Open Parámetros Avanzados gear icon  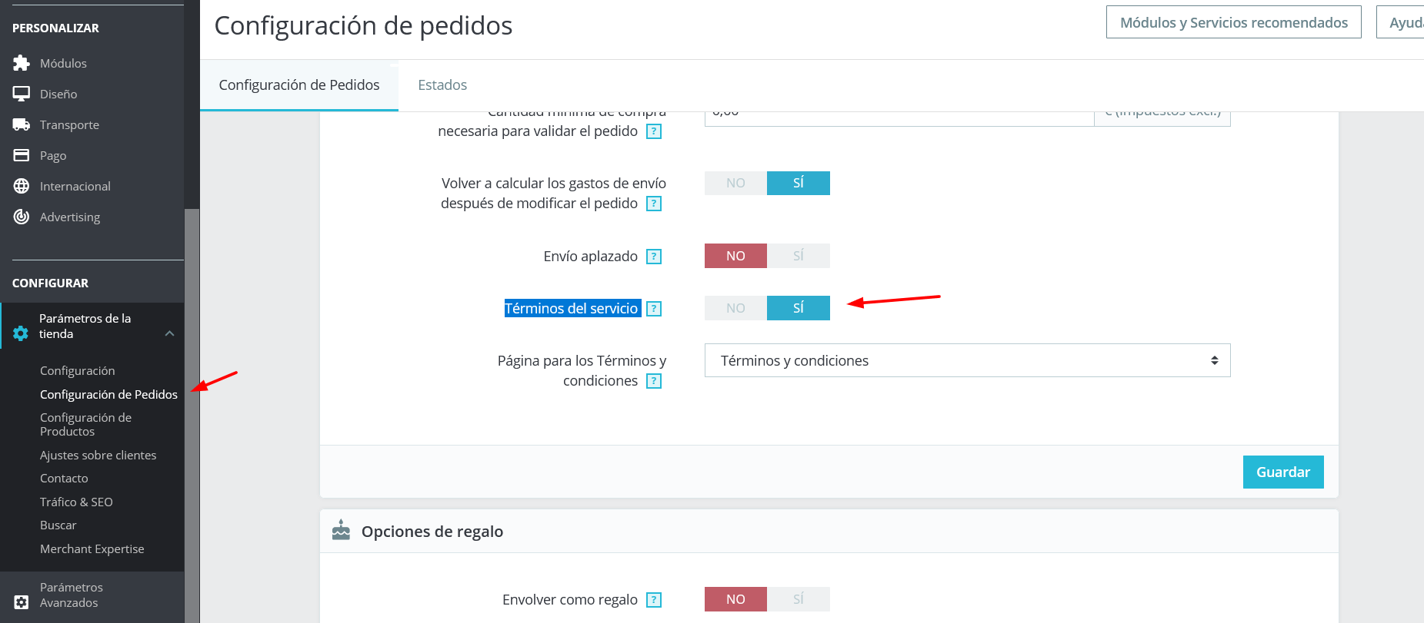pyautogui.click(x=22, y=602)
